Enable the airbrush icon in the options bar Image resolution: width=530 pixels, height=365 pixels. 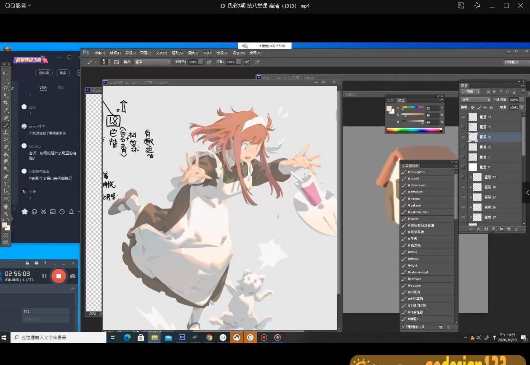click(x=247, y=62)
